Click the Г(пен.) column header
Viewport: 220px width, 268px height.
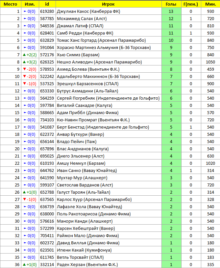click(x=191, y=4)
